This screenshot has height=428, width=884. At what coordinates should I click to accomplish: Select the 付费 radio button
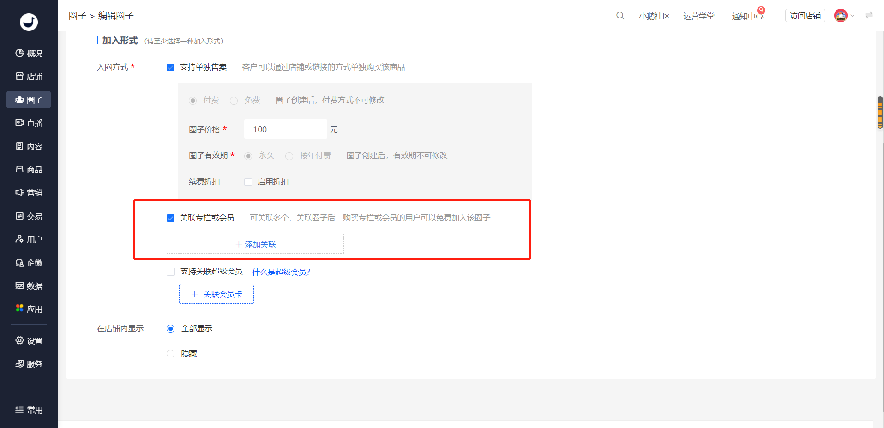[x=193, y=101]
